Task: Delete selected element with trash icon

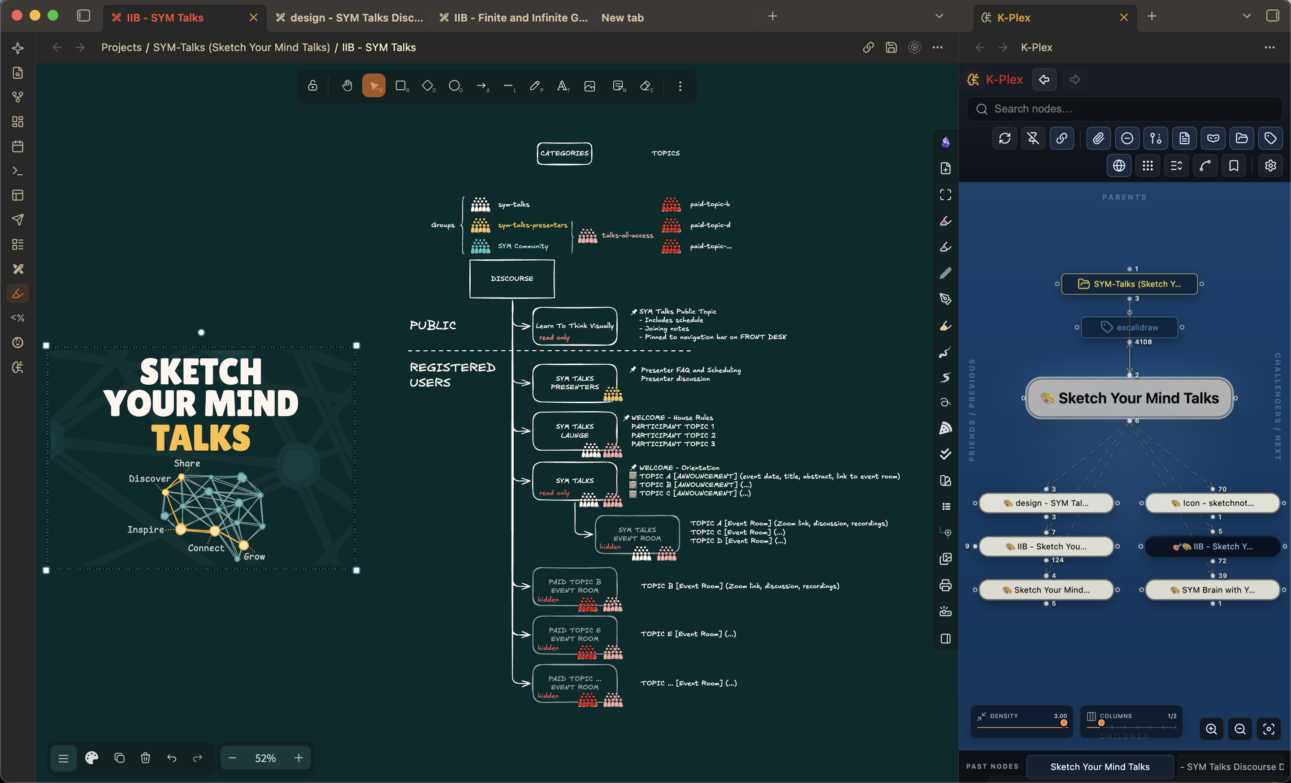Action: 146,758
